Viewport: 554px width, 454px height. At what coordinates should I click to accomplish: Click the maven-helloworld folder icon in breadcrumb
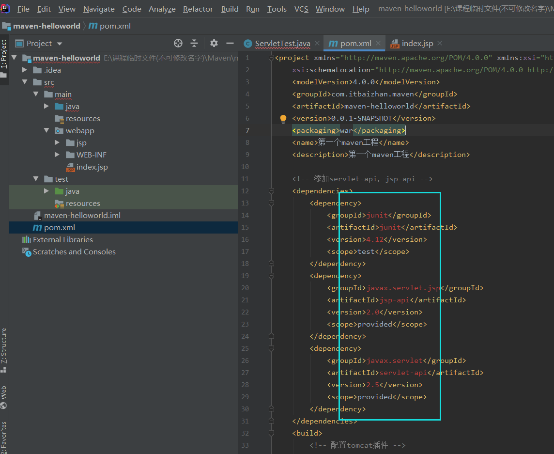pyautogui.click(x=6, y=26)
